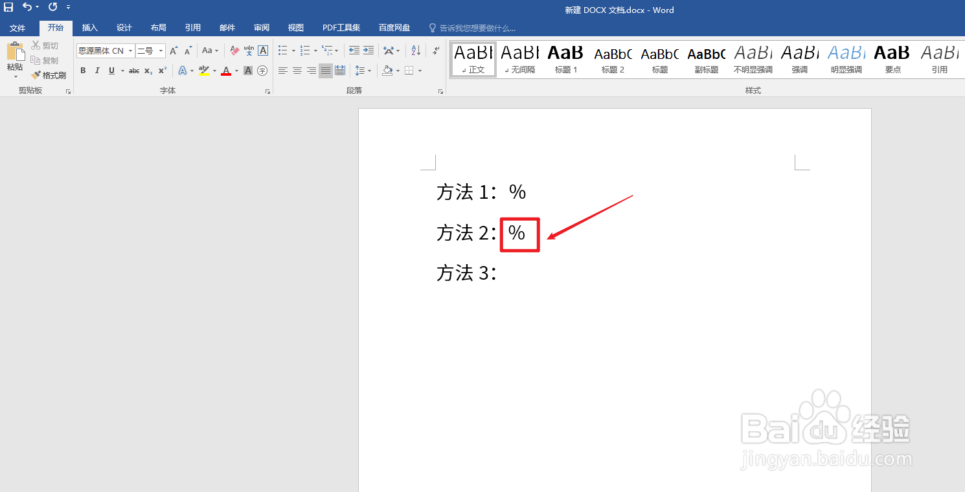Apply strikethrough formatting
This screenshot has height=492, width=965.
[x=133, y=71]
